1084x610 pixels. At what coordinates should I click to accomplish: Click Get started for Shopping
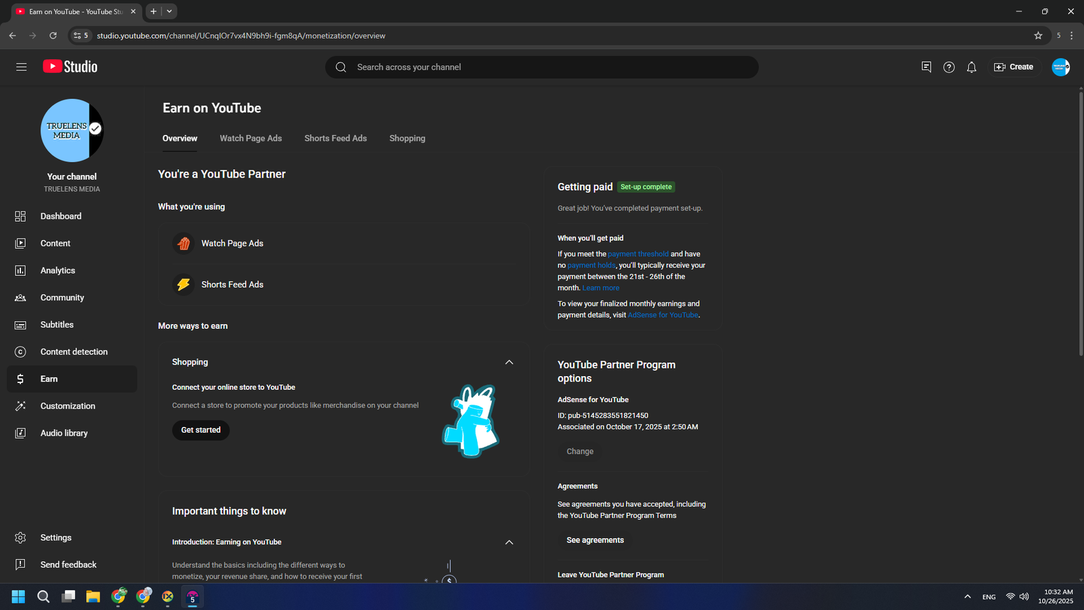point(201,430)
